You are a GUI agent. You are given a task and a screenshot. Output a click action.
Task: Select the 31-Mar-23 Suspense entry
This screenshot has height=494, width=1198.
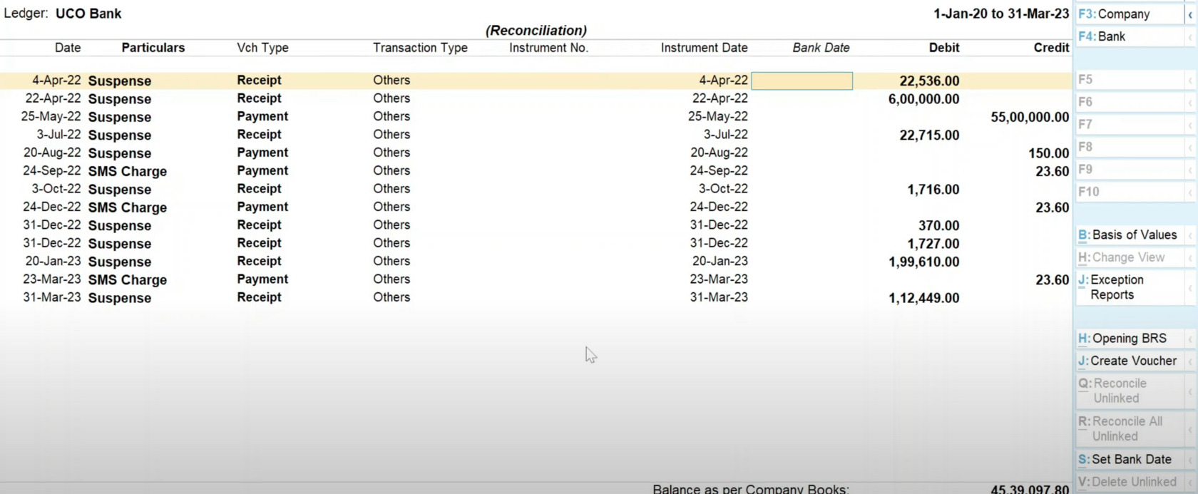tap(535, 298)
